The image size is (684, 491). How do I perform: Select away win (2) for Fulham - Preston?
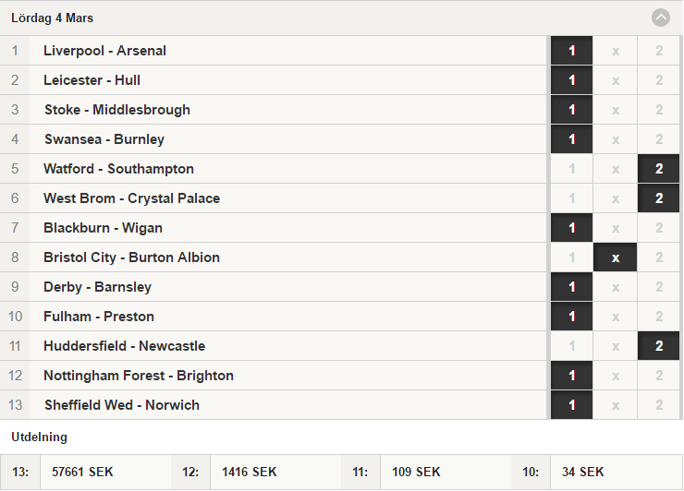click(x=659, y=317)
